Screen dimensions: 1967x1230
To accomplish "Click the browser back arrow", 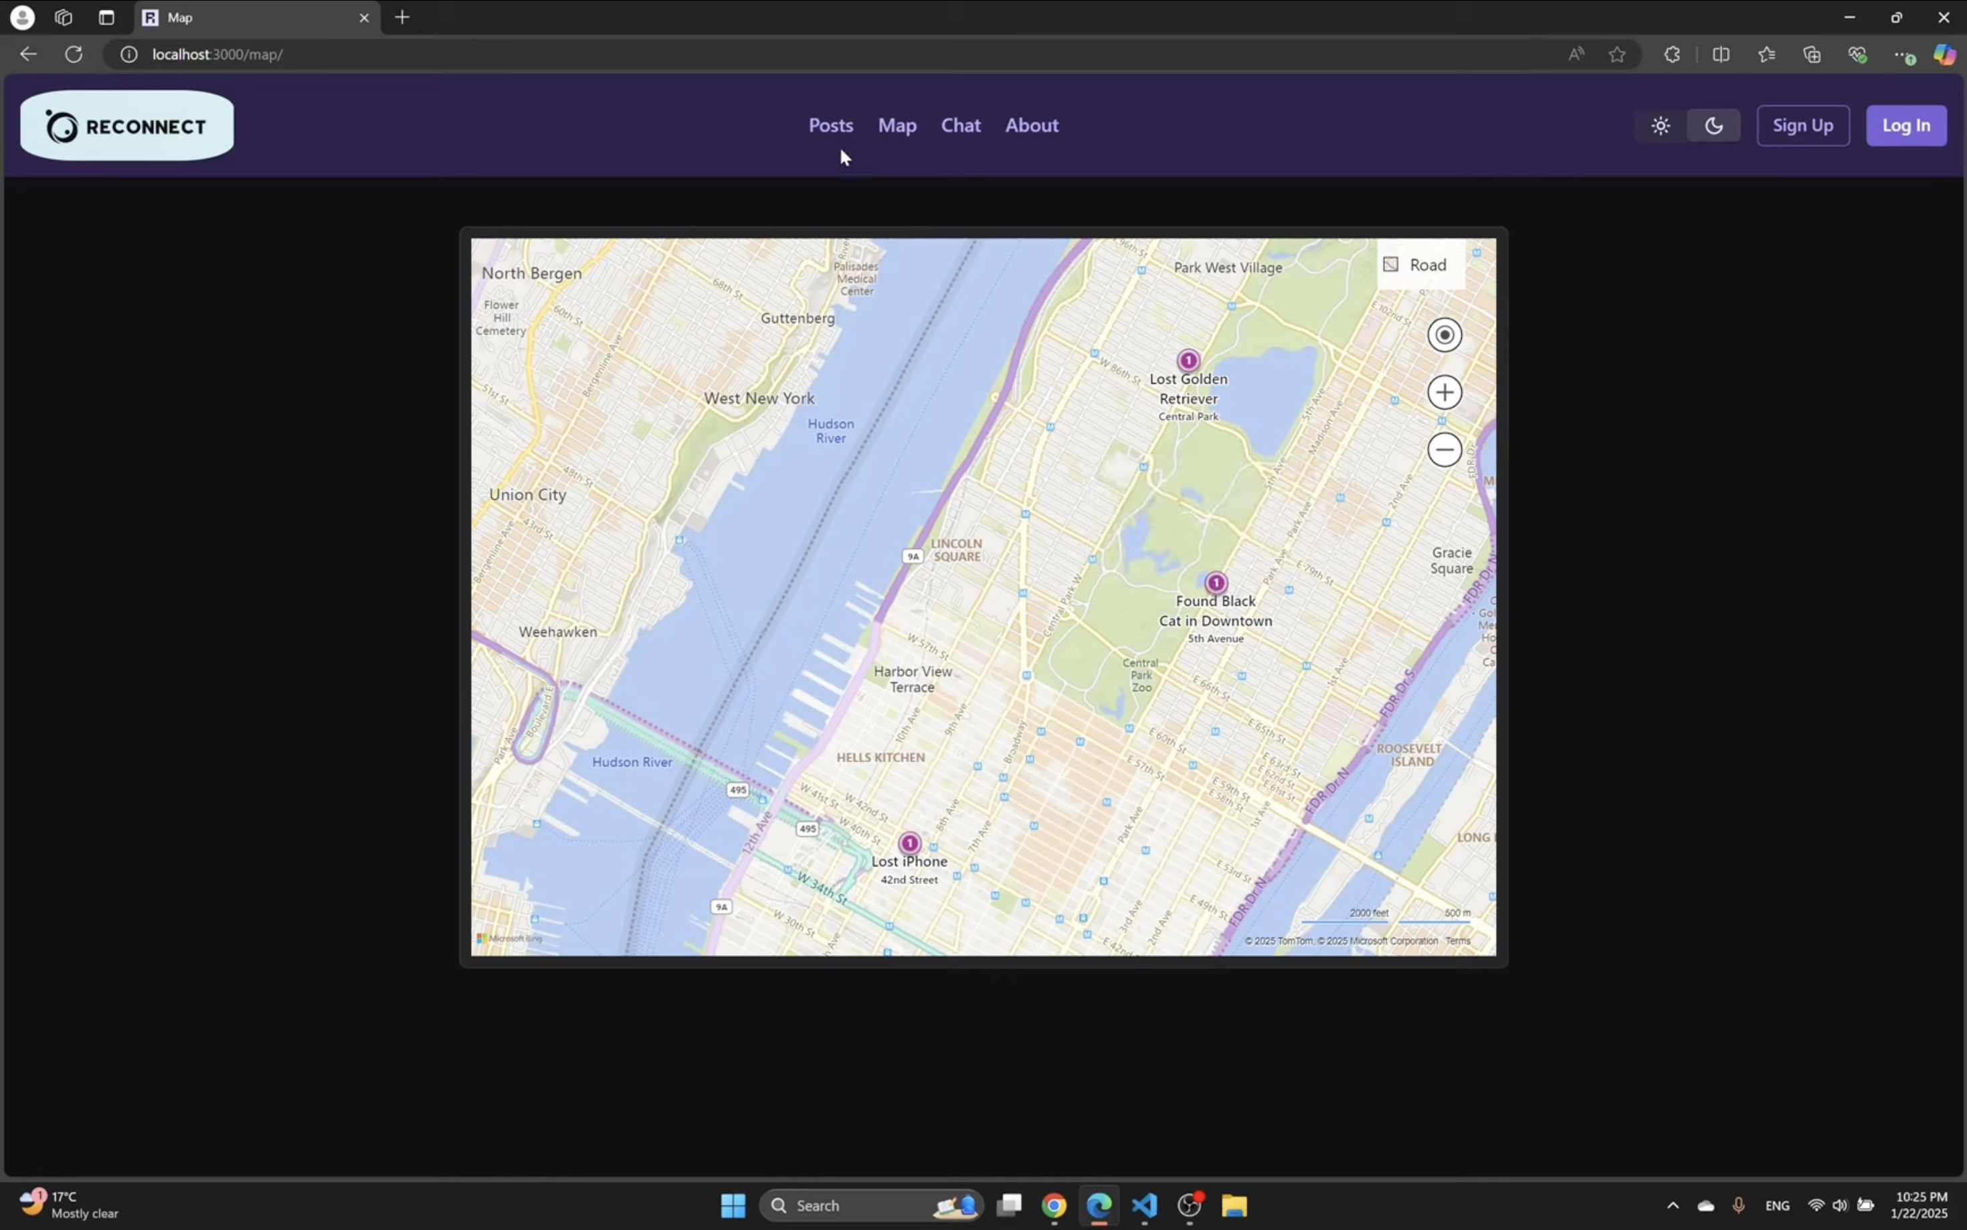I will tap(29, 54).
